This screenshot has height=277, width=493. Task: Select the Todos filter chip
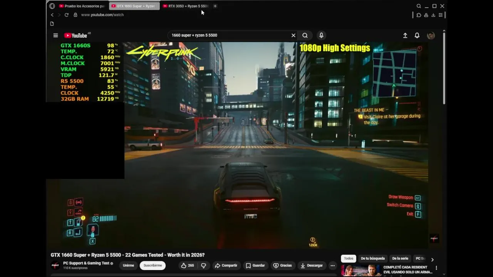349,259
